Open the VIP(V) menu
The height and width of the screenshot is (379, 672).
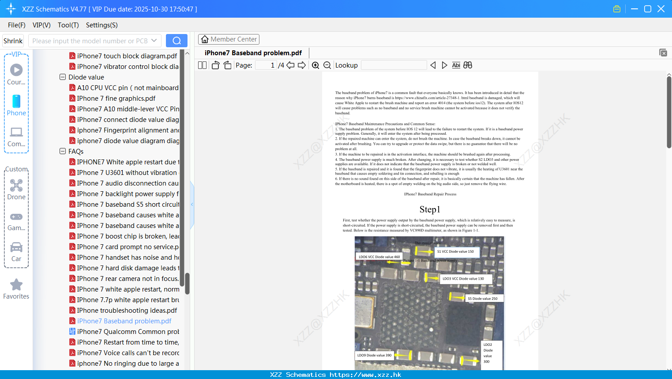click(x=41, y=25)
